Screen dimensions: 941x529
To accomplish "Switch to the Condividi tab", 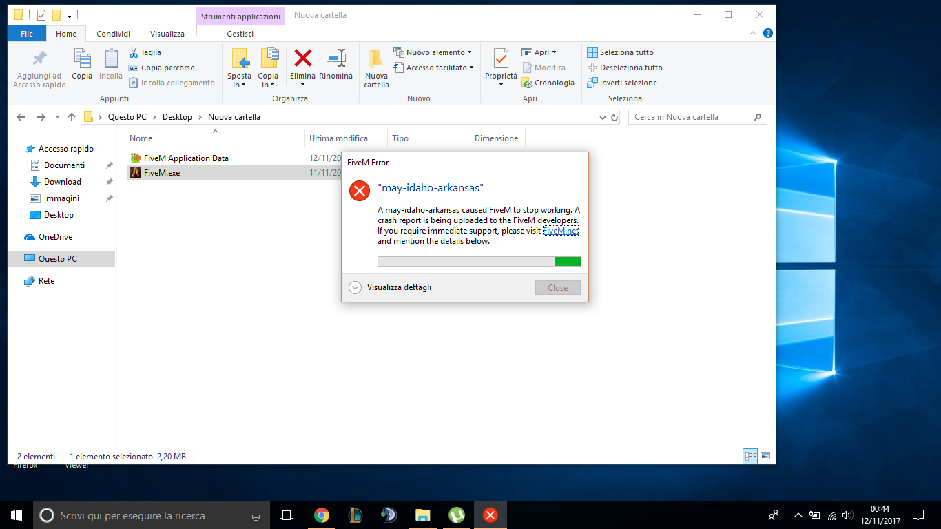I will (x=114, y=34).
